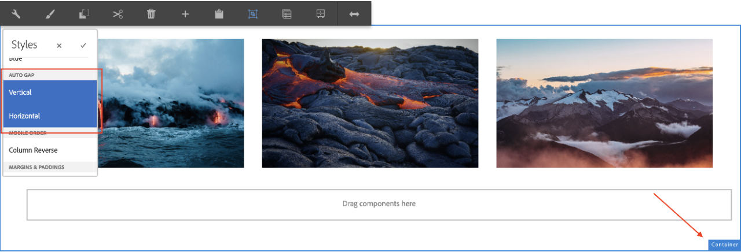Image resolution: width=741 pixels, height=252 pixels.
Task: Select the glowing lava rock image
Action: [x=370, y=103]
